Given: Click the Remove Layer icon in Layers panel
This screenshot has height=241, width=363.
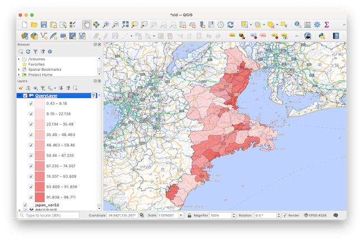Looking at the screenshot, I should pyautogui.click(x=75, y=88).
